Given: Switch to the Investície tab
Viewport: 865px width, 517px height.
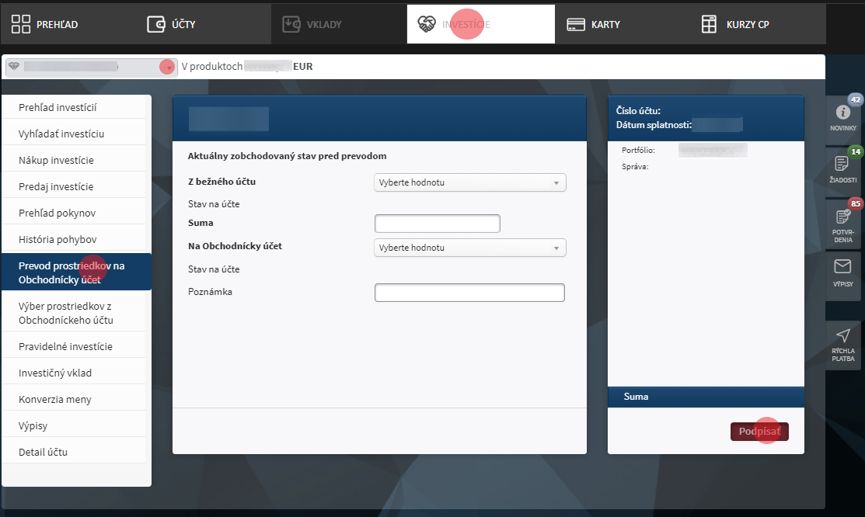Looking at the screenshot, I should 466,24.
